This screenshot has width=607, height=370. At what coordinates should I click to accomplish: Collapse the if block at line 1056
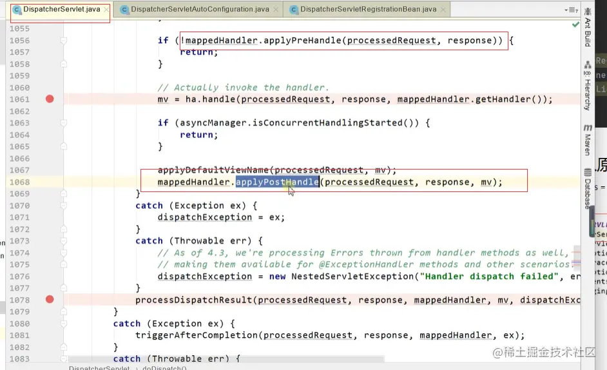tap(64, 41)
